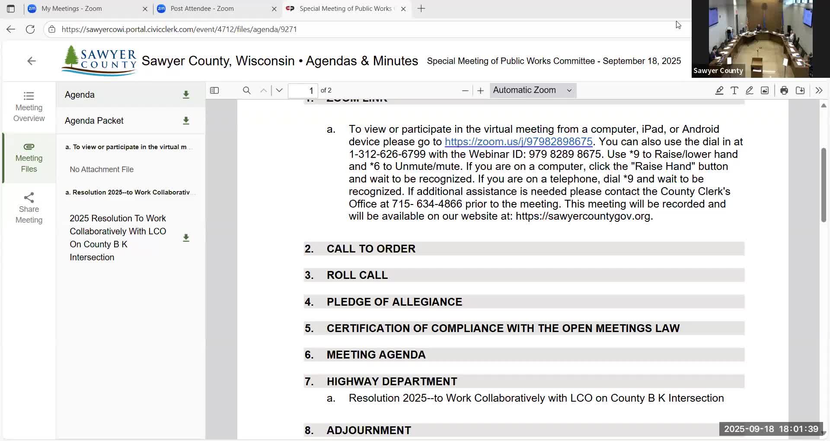
Task: Switch to My Meetings - Zoom tab
Action: pos(72,9)
